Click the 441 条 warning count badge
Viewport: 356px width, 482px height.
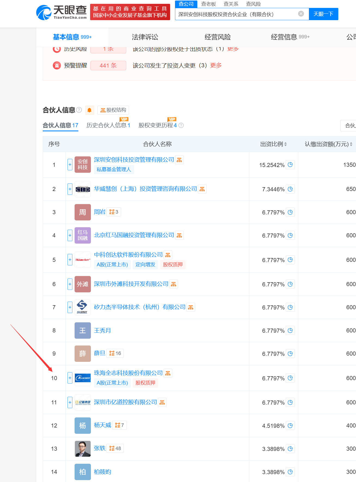tap(108, 65)
